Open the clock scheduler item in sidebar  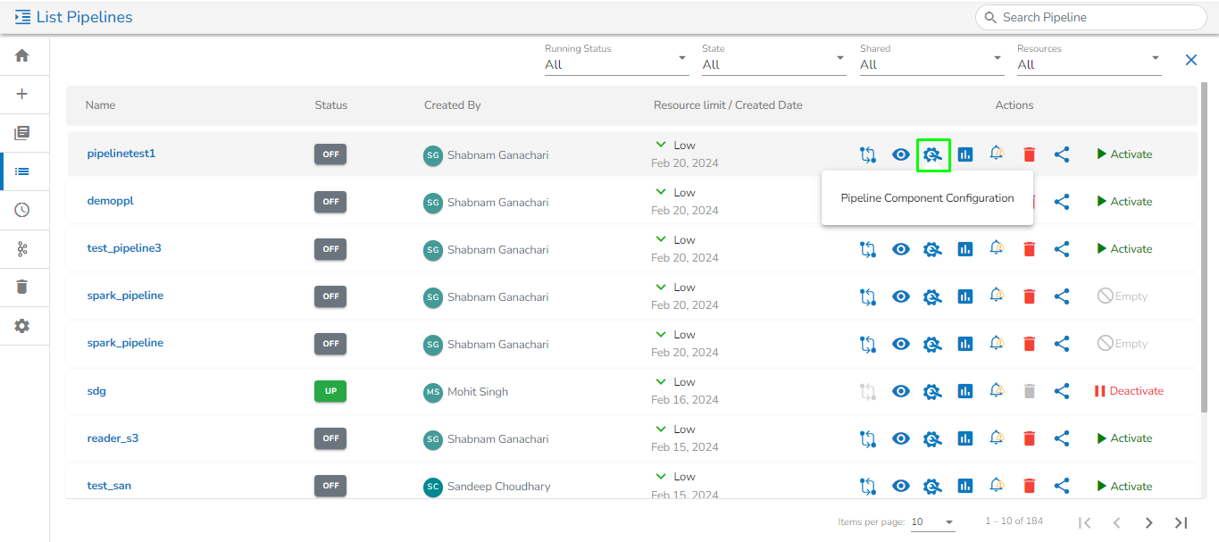pyautogui.click(x=22, y=210)
